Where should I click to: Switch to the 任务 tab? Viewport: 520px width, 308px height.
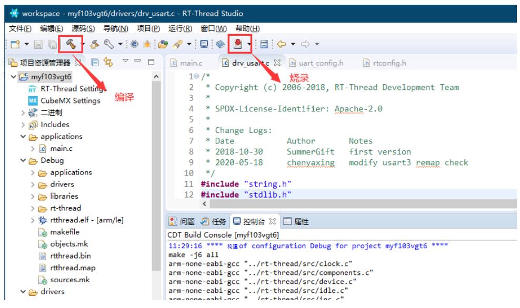213,221
